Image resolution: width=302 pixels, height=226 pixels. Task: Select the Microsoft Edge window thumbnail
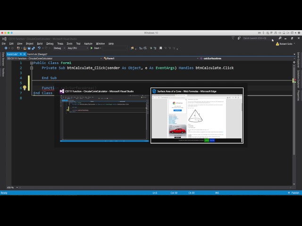click(x=197, y=115)
